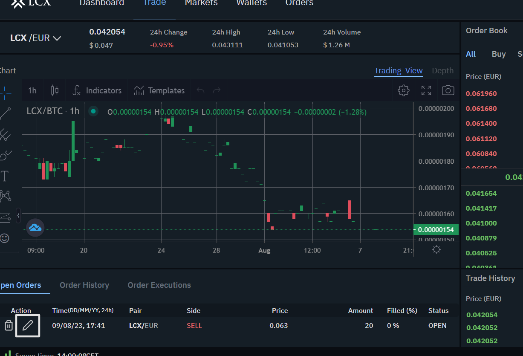This screenshot has height=356, width=523.
Task: Open chart settings gear icon
Action: (403, 90)
